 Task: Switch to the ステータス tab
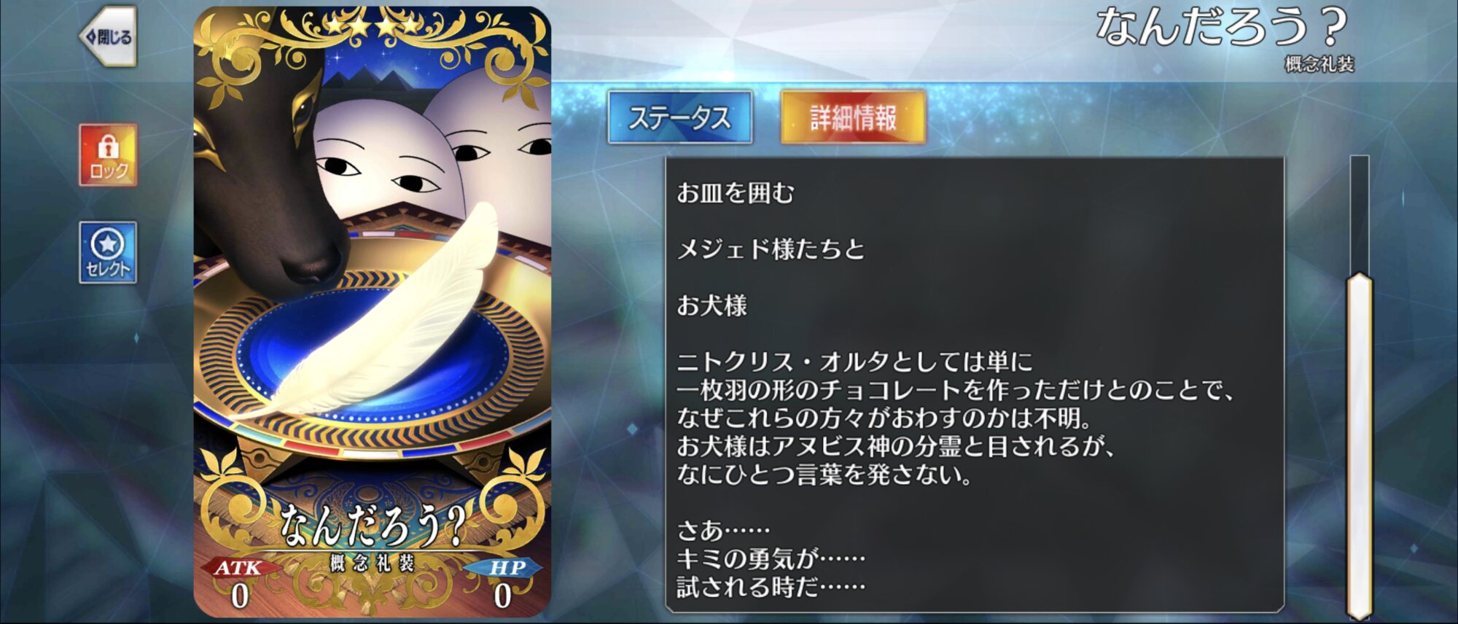(679, 117)
